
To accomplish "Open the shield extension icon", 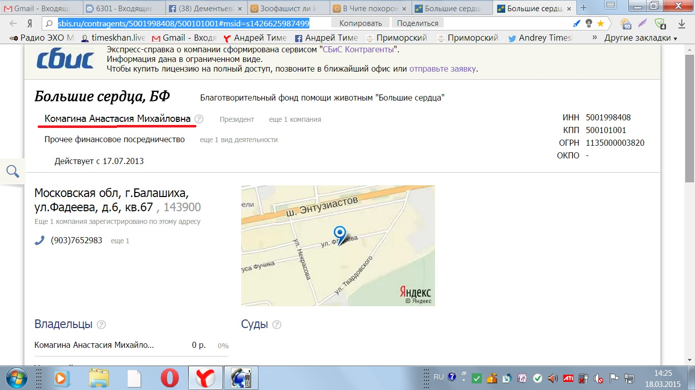I will pos(660,23).
